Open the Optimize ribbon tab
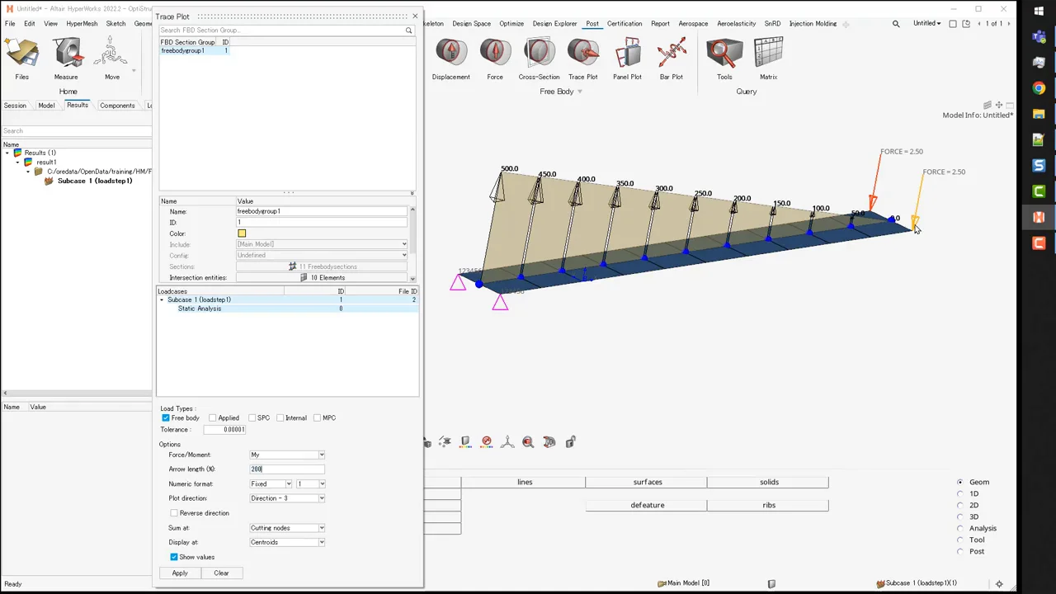This screenshot has width=1056, height=594. pyautogui.click(x=511, y=24)
